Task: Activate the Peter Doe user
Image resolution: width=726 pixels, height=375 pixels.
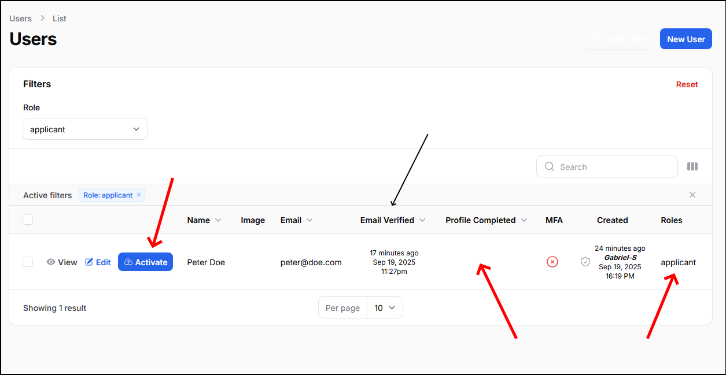Action: point(145,262)
